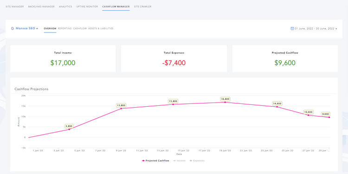Click the 15,800 data point label

tap(173, 101)
